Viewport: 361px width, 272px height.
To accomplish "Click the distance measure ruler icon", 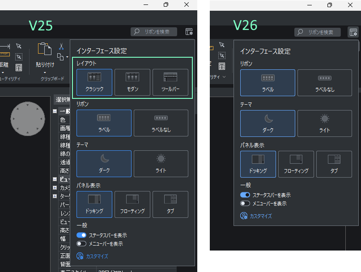I will (4, 54).
